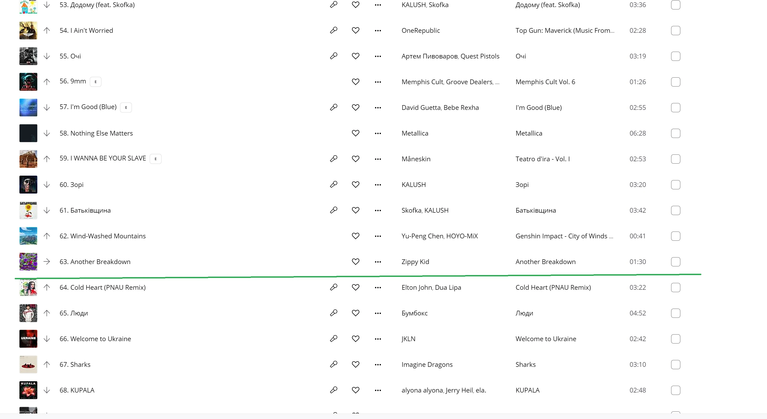The width and height of the screenshot is (767, 419).
Task: Open more options for Очі
Action: (378, 56)
